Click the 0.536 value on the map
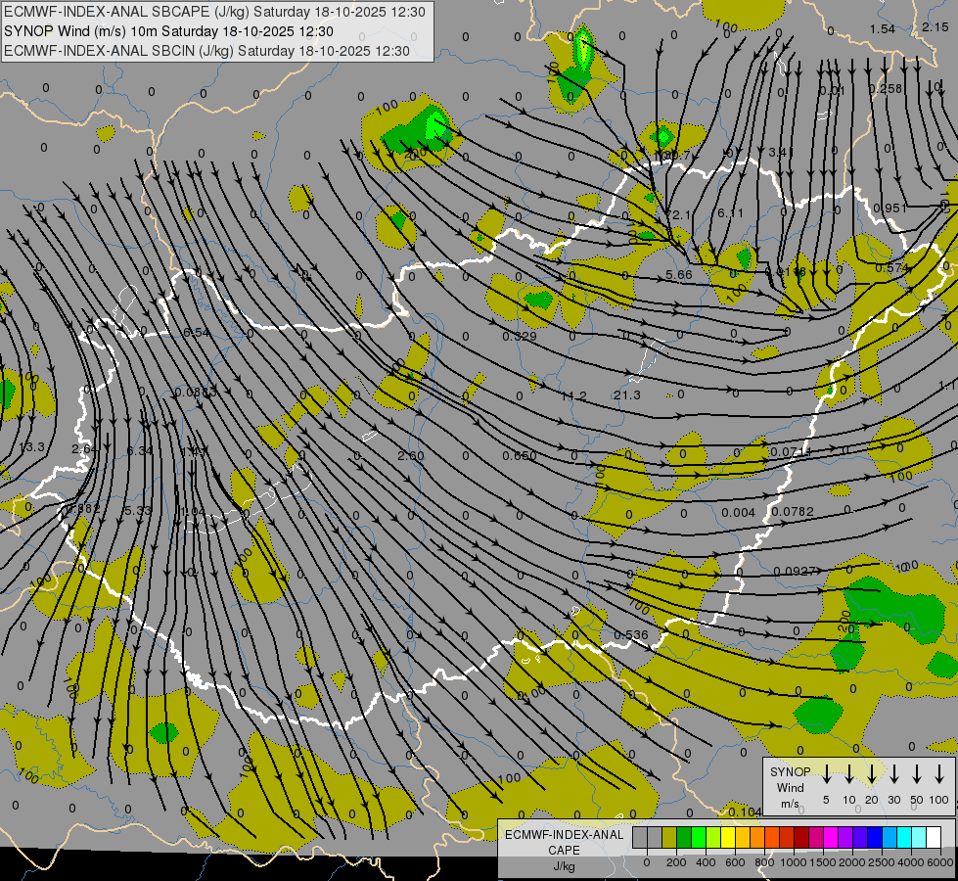 coord(630,634)
